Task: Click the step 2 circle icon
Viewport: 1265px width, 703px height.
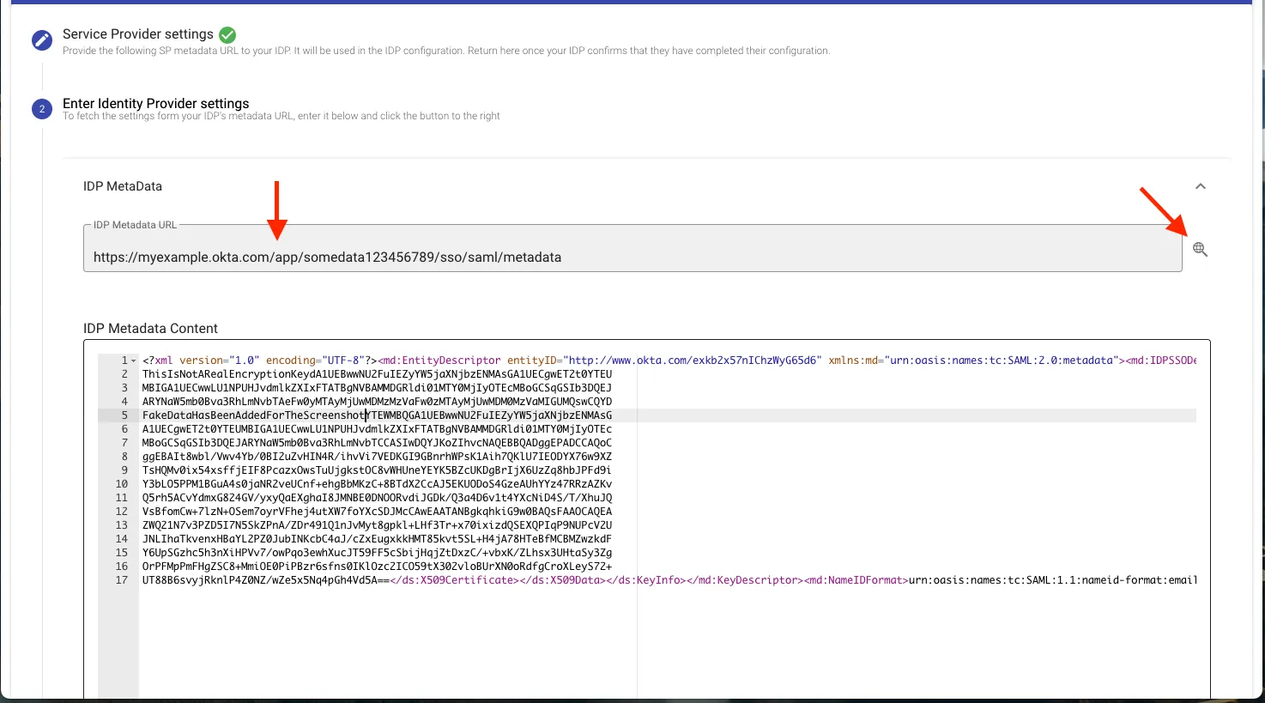Action: click(42, 109)
